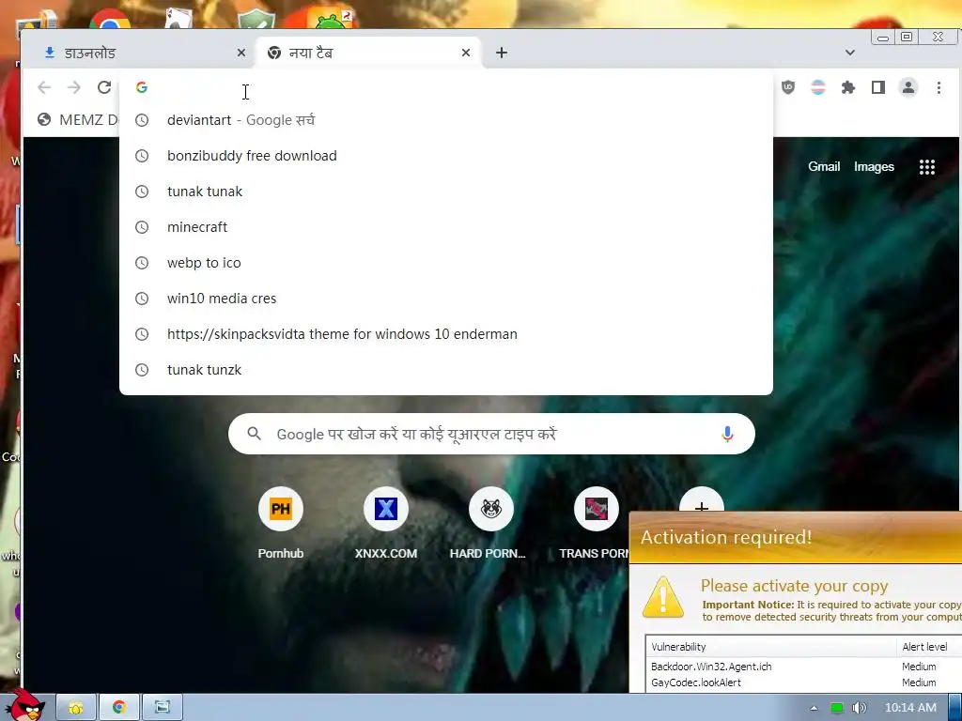Image resolution: width=962 pixels, height=721 pixels.
Task: Select the नया टैब tab
Action: tap(368, 53)
